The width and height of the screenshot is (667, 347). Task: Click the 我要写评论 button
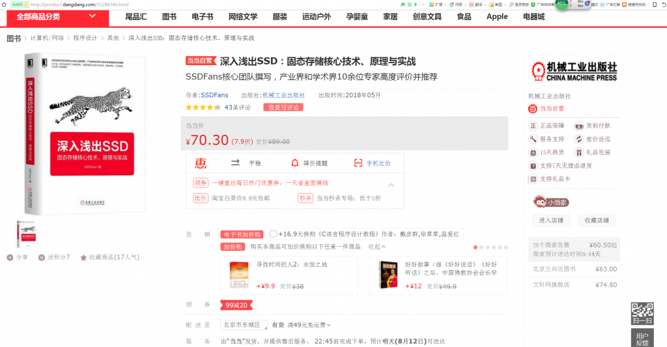point(283,107)
